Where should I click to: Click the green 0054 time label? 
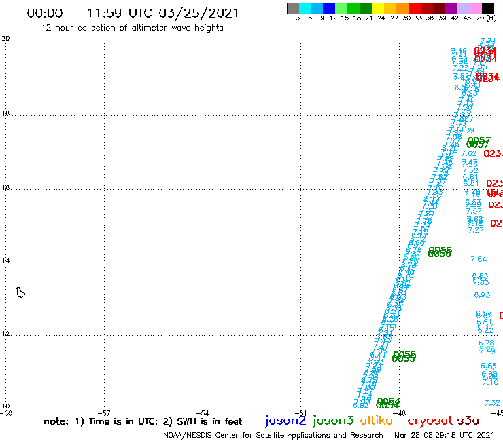(388, 403)
